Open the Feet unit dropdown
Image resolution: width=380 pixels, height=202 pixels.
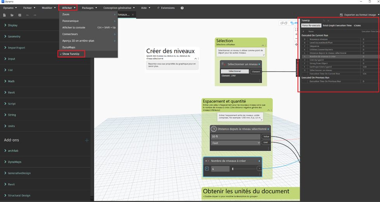(235, 143)
